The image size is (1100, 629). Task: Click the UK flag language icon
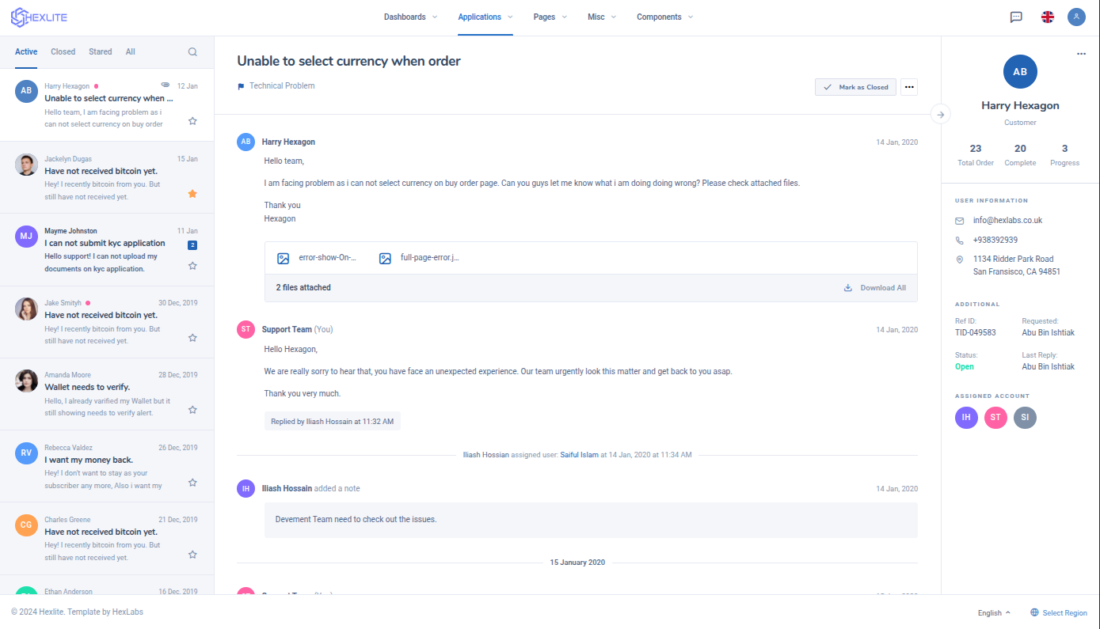pyautogui.click(x=1047, y=17)
